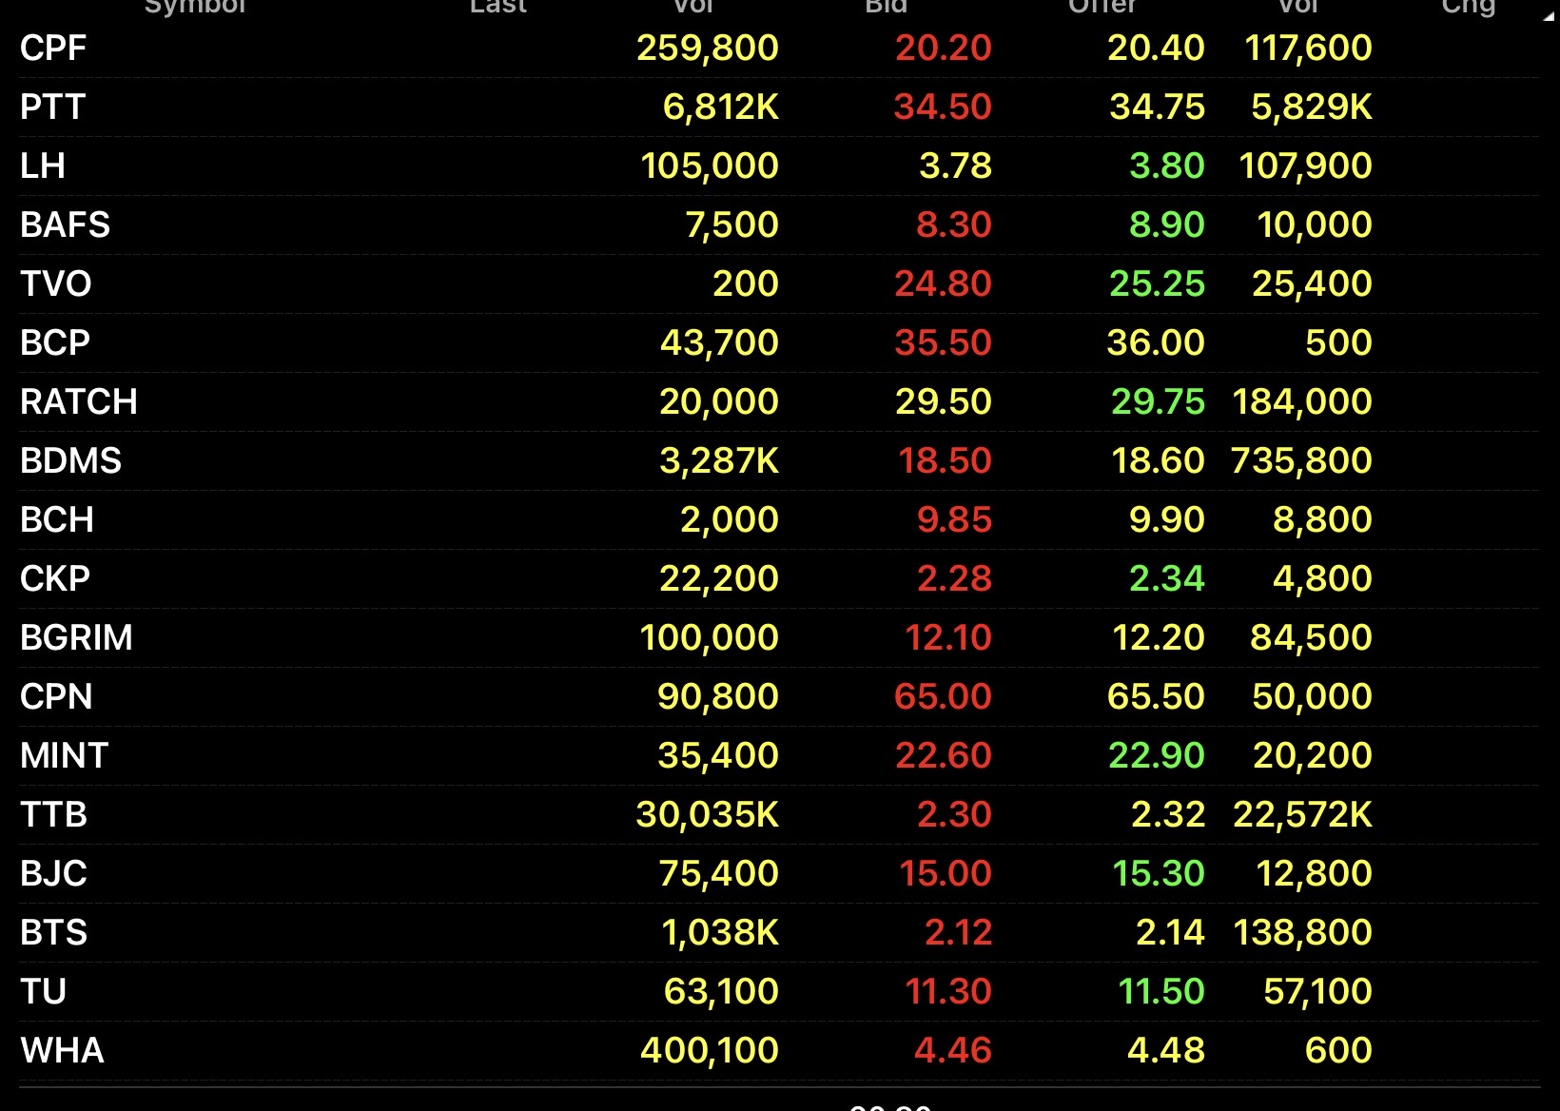Click BCP offer price 36.00
The image size is (1560, 1111).
1156,342
